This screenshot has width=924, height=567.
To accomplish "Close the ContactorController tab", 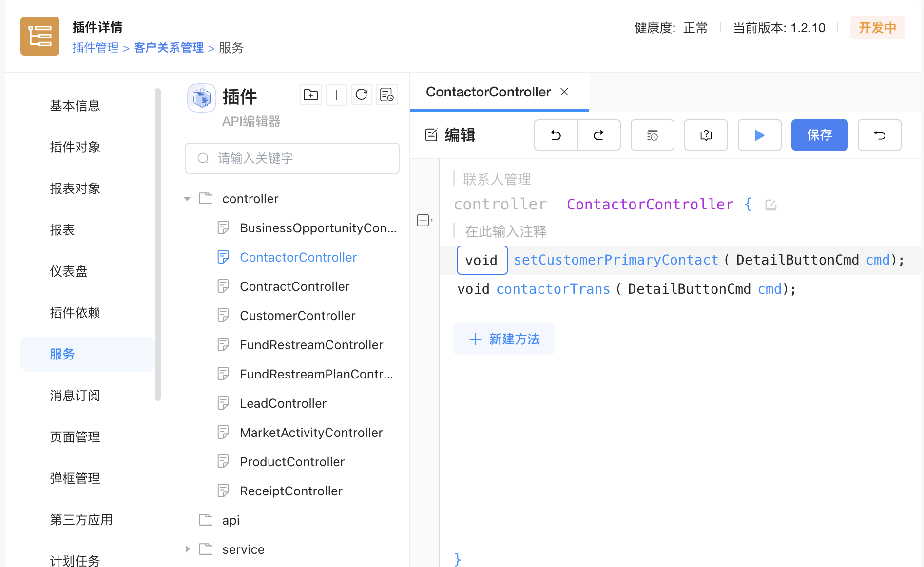I will pyautogui.click(x=564, y=92).
